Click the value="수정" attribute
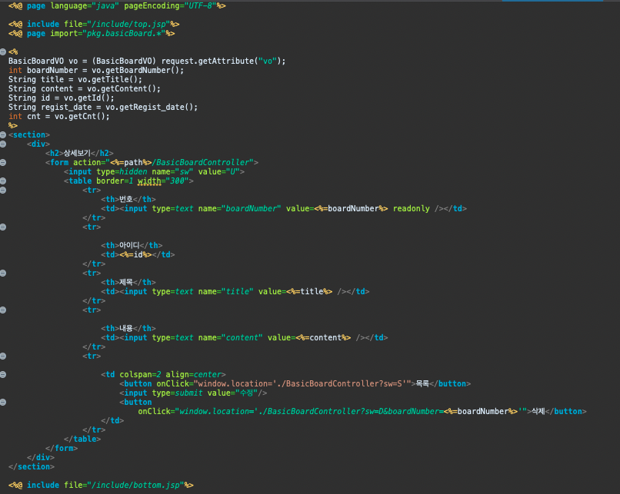Screen dimensions: 620x494 tap(232, 393)
